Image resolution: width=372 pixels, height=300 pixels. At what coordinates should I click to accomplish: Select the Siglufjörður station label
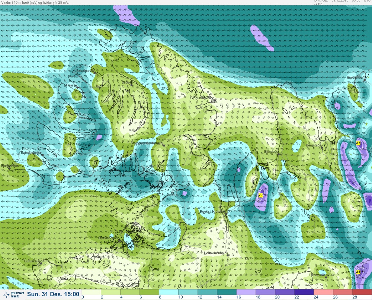pos(355,78)
